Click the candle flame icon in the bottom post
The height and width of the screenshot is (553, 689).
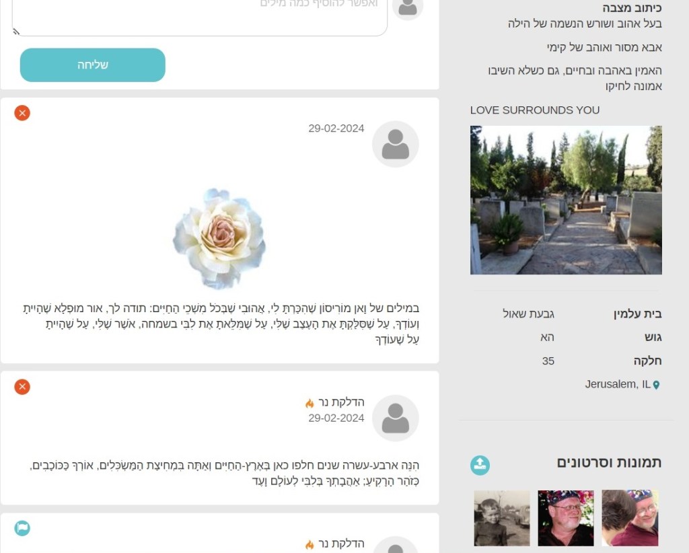[x=310, y=545]
